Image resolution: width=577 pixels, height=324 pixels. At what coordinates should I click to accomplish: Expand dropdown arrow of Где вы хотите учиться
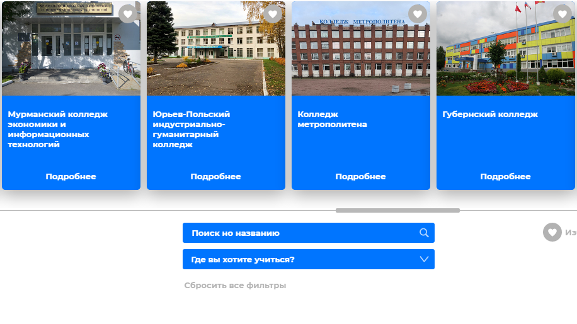(x=424, y=259)
